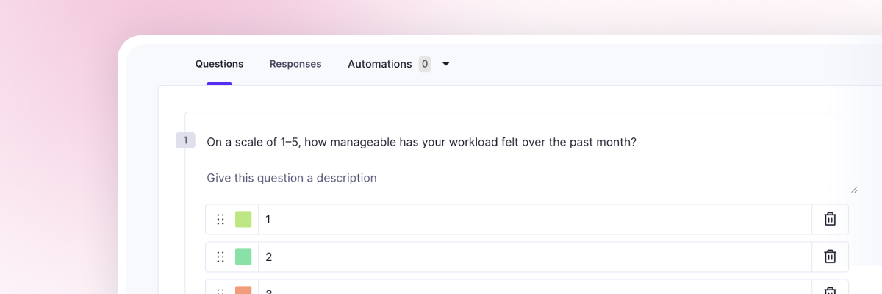Click the trash icon on the third option
This screenshot has width=882, height=294.
[x=830, y=290]
